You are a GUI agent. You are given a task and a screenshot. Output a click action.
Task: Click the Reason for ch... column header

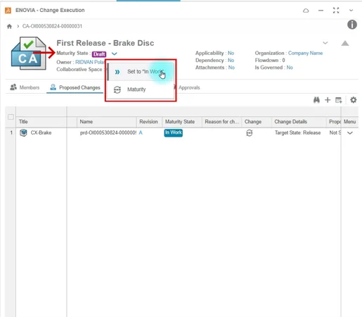[222, 122]
